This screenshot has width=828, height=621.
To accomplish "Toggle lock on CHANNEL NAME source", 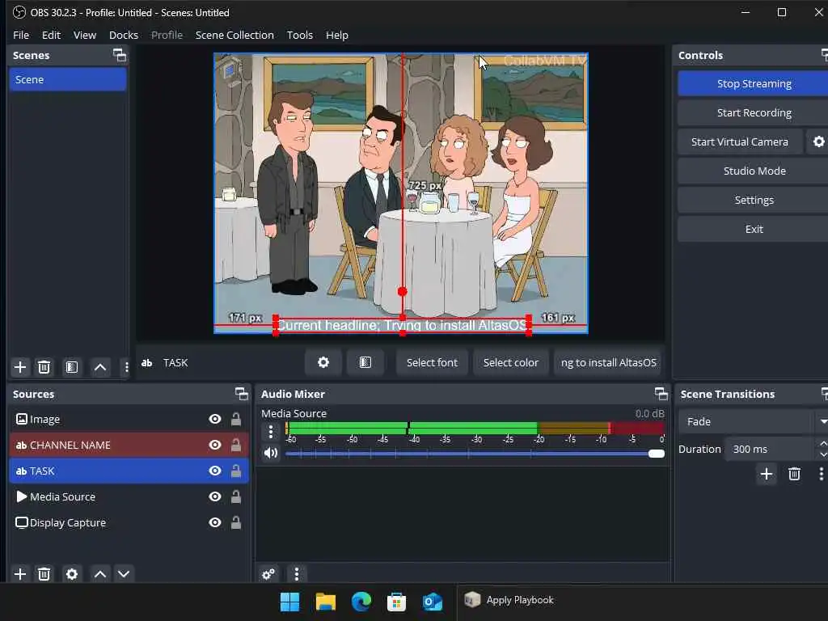I will pyautogui.click(x=236, y=445).
